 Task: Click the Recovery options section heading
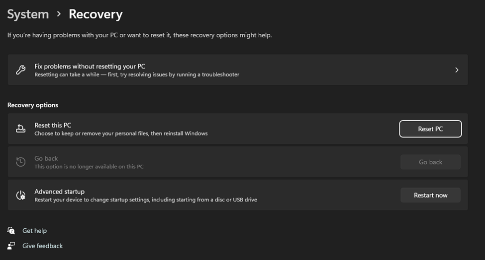click(x=33, y=105)
